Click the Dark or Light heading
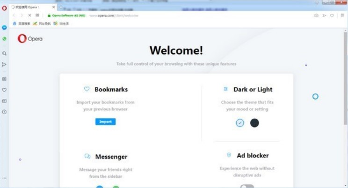The height and width of the screenshot is (188, 348). pyautogui.click(x=253, y=89)
